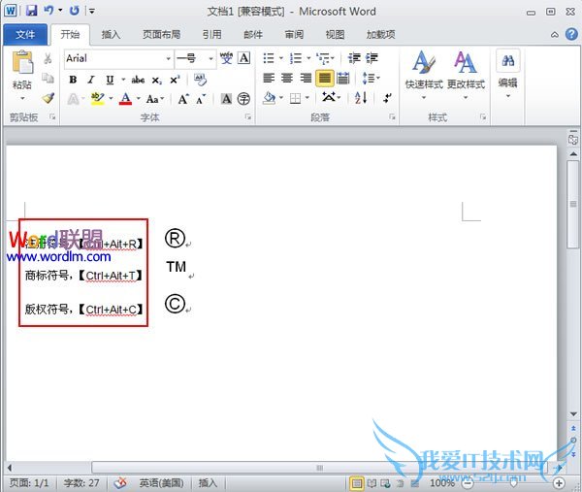Open Change Case Aa dropdown

pos(155,99)
